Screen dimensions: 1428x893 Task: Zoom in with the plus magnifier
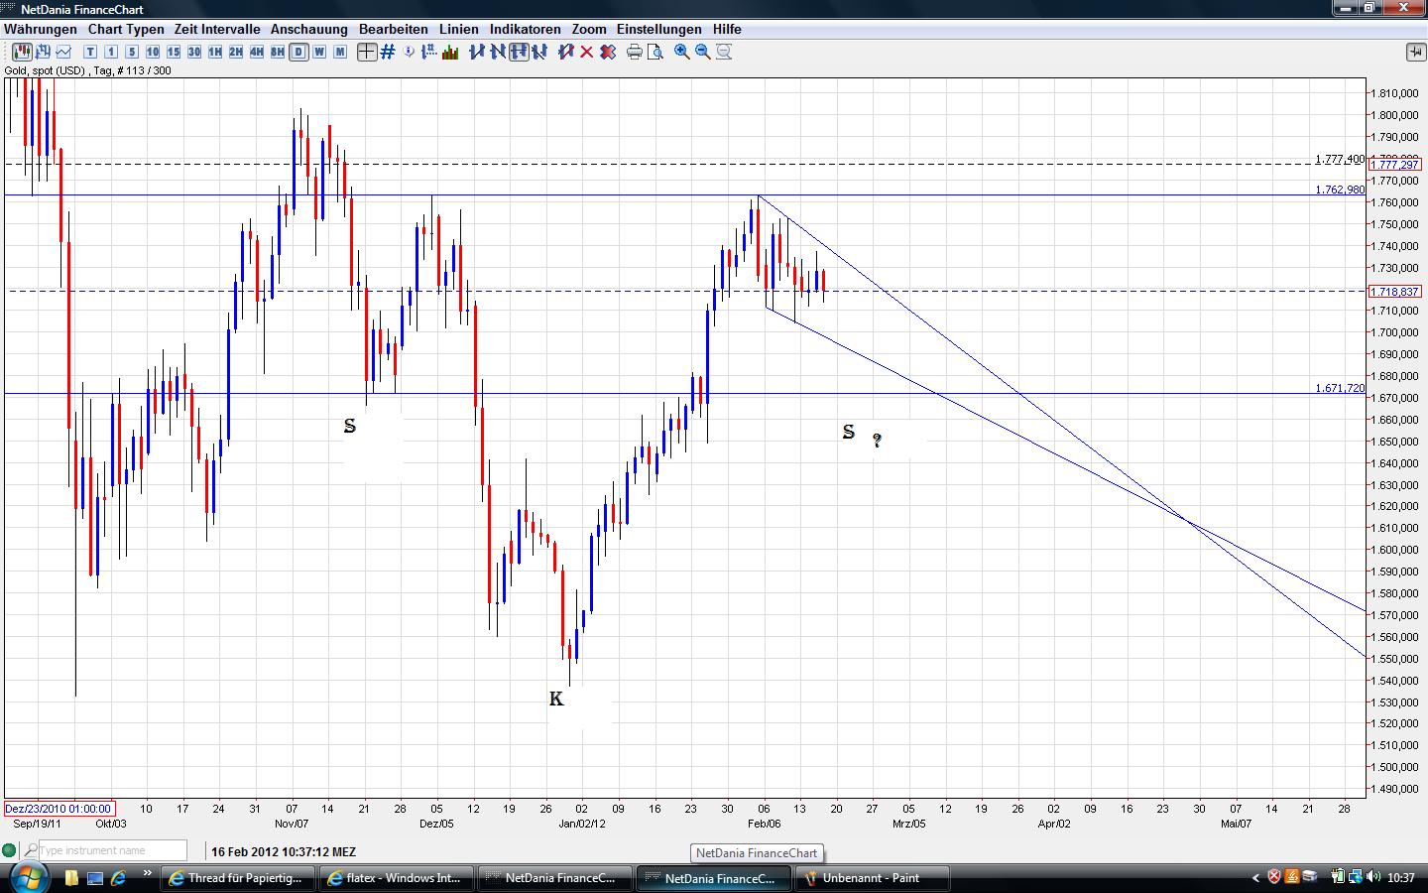click(682, 52)
